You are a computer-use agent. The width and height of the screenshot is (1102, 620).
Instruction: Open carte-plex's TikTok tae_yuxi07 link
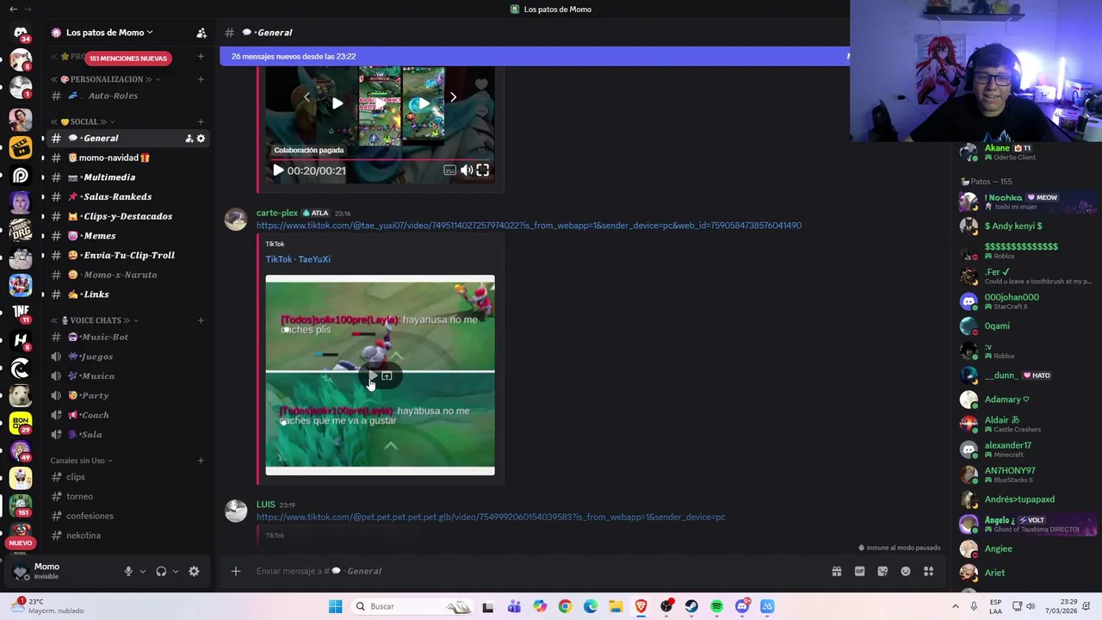coord(529,226)
